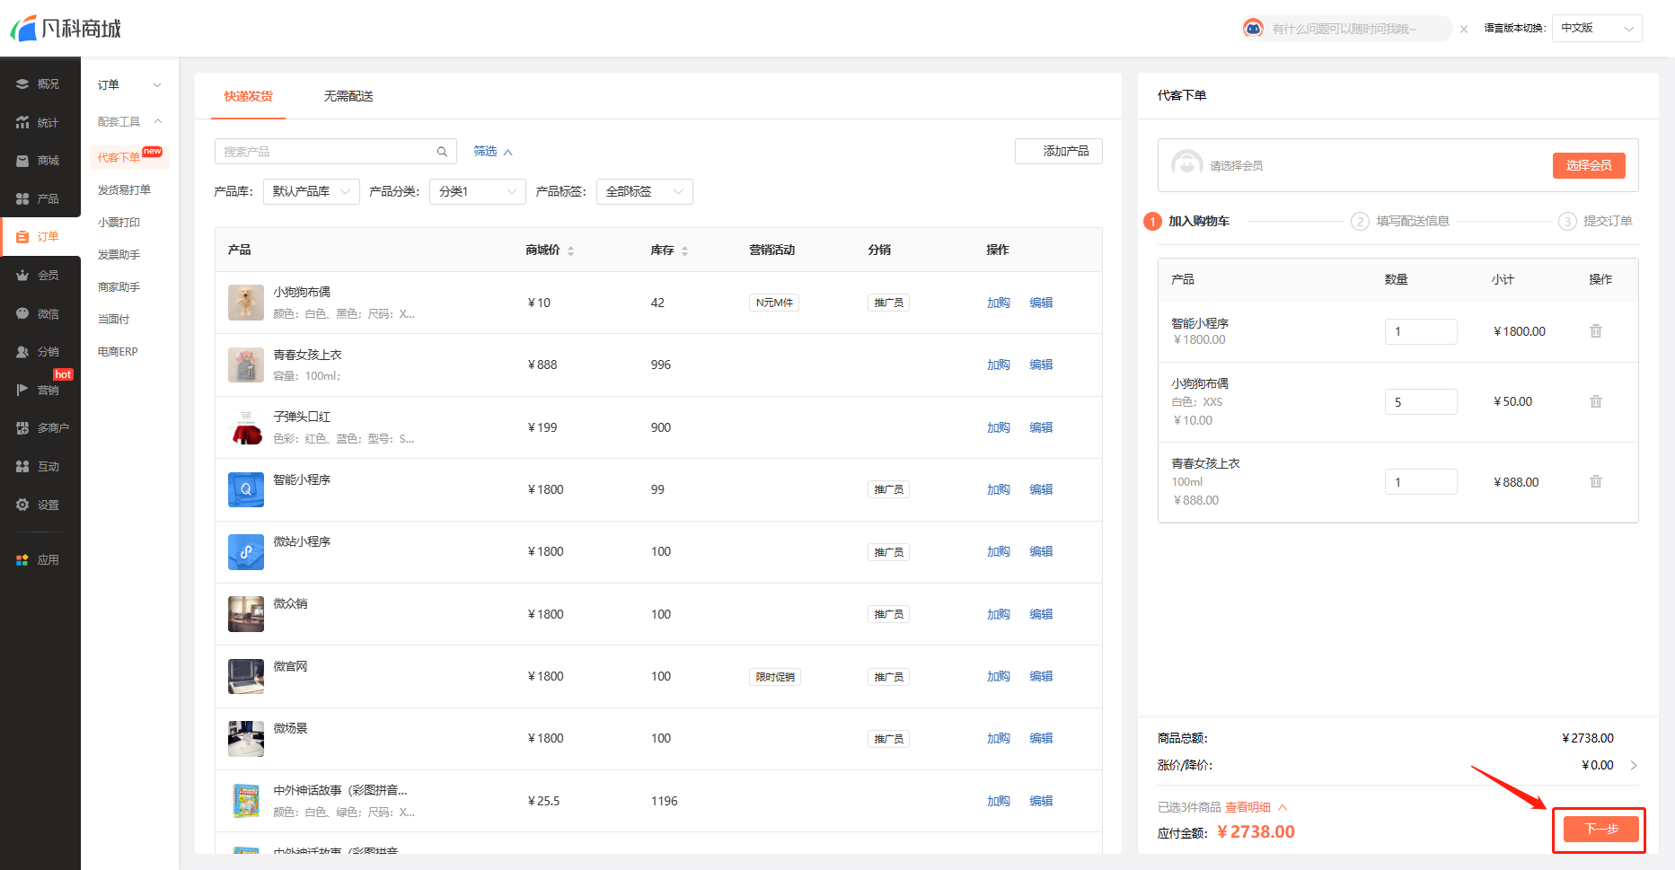
Task: Open the 会员 members crown icon
Action: pos(22,275)
